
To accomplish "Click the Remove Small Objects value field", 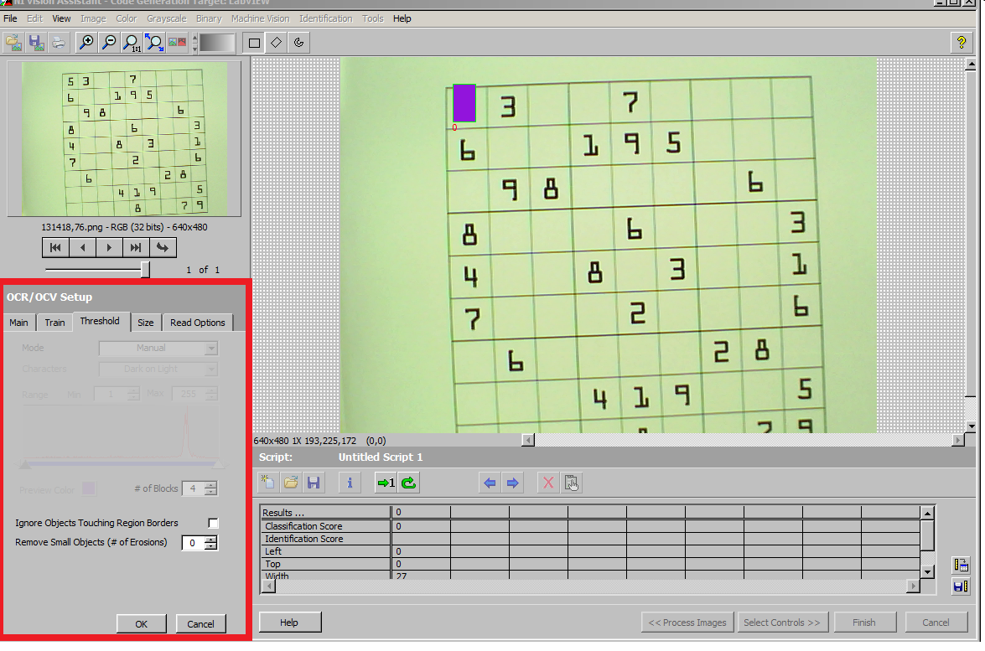I will [x=194, y=543].
